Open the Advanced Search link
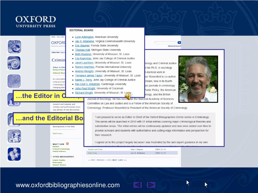This screenshot has width=258, height=193. point(174,46)
